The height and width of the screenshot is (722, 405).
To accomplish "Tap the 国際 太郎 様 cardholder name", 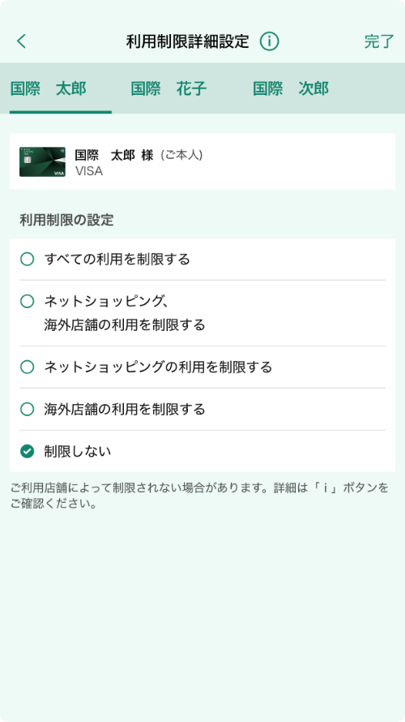I will 114,155.
